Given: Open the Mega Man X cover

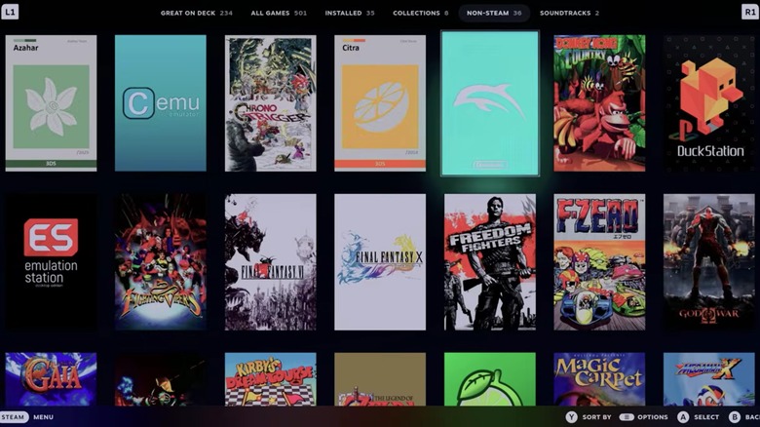Looking at the screenshot, I should pyautogui.click(x=709, y=379).
